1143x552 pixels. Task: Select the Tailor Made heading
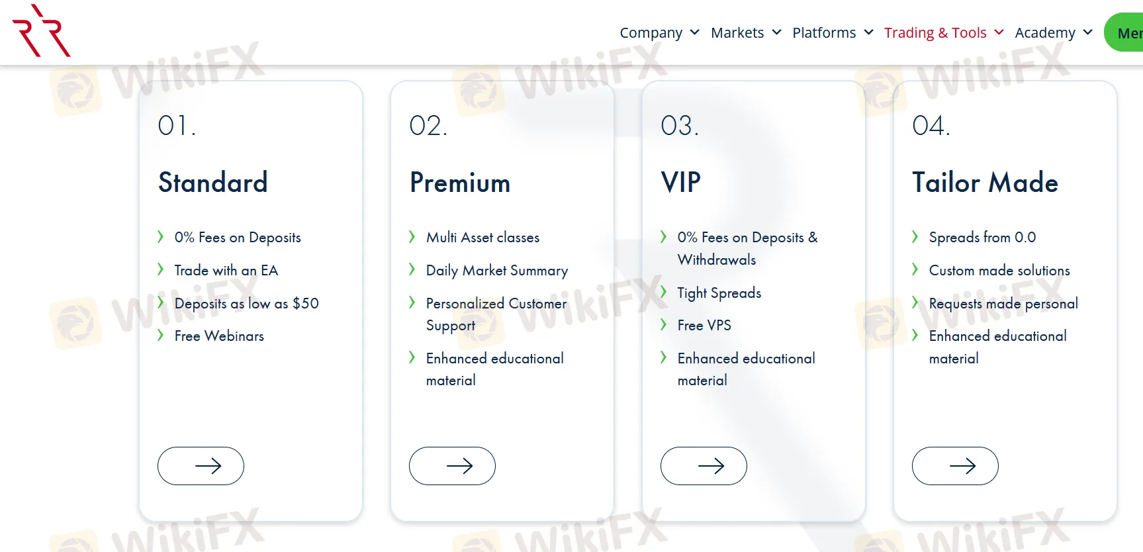pyautogui.click(x=985, y=183)
